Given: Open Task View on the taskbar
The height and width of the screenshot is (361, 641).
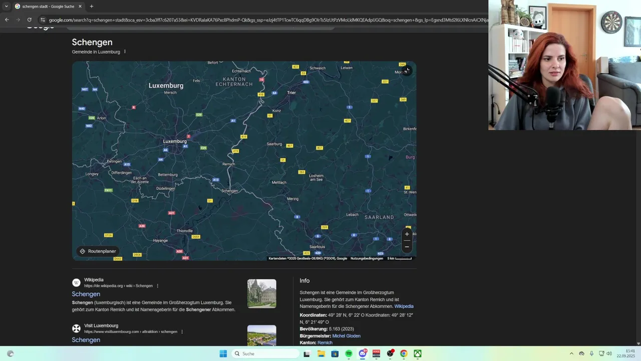Looking at the screenshot, I should coord(307,353).
